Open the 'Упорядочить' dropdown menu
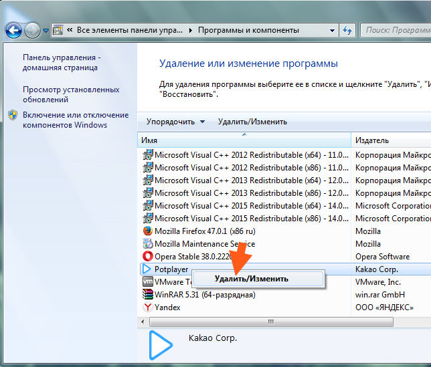The width and height of the screenshot is (431, 367). (175, 122)
